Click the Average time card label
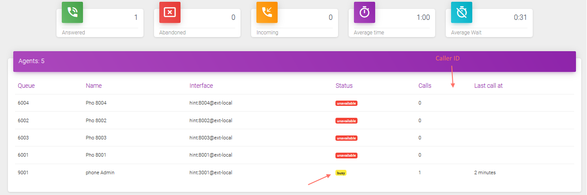587x195 pixels. point(369,33)
